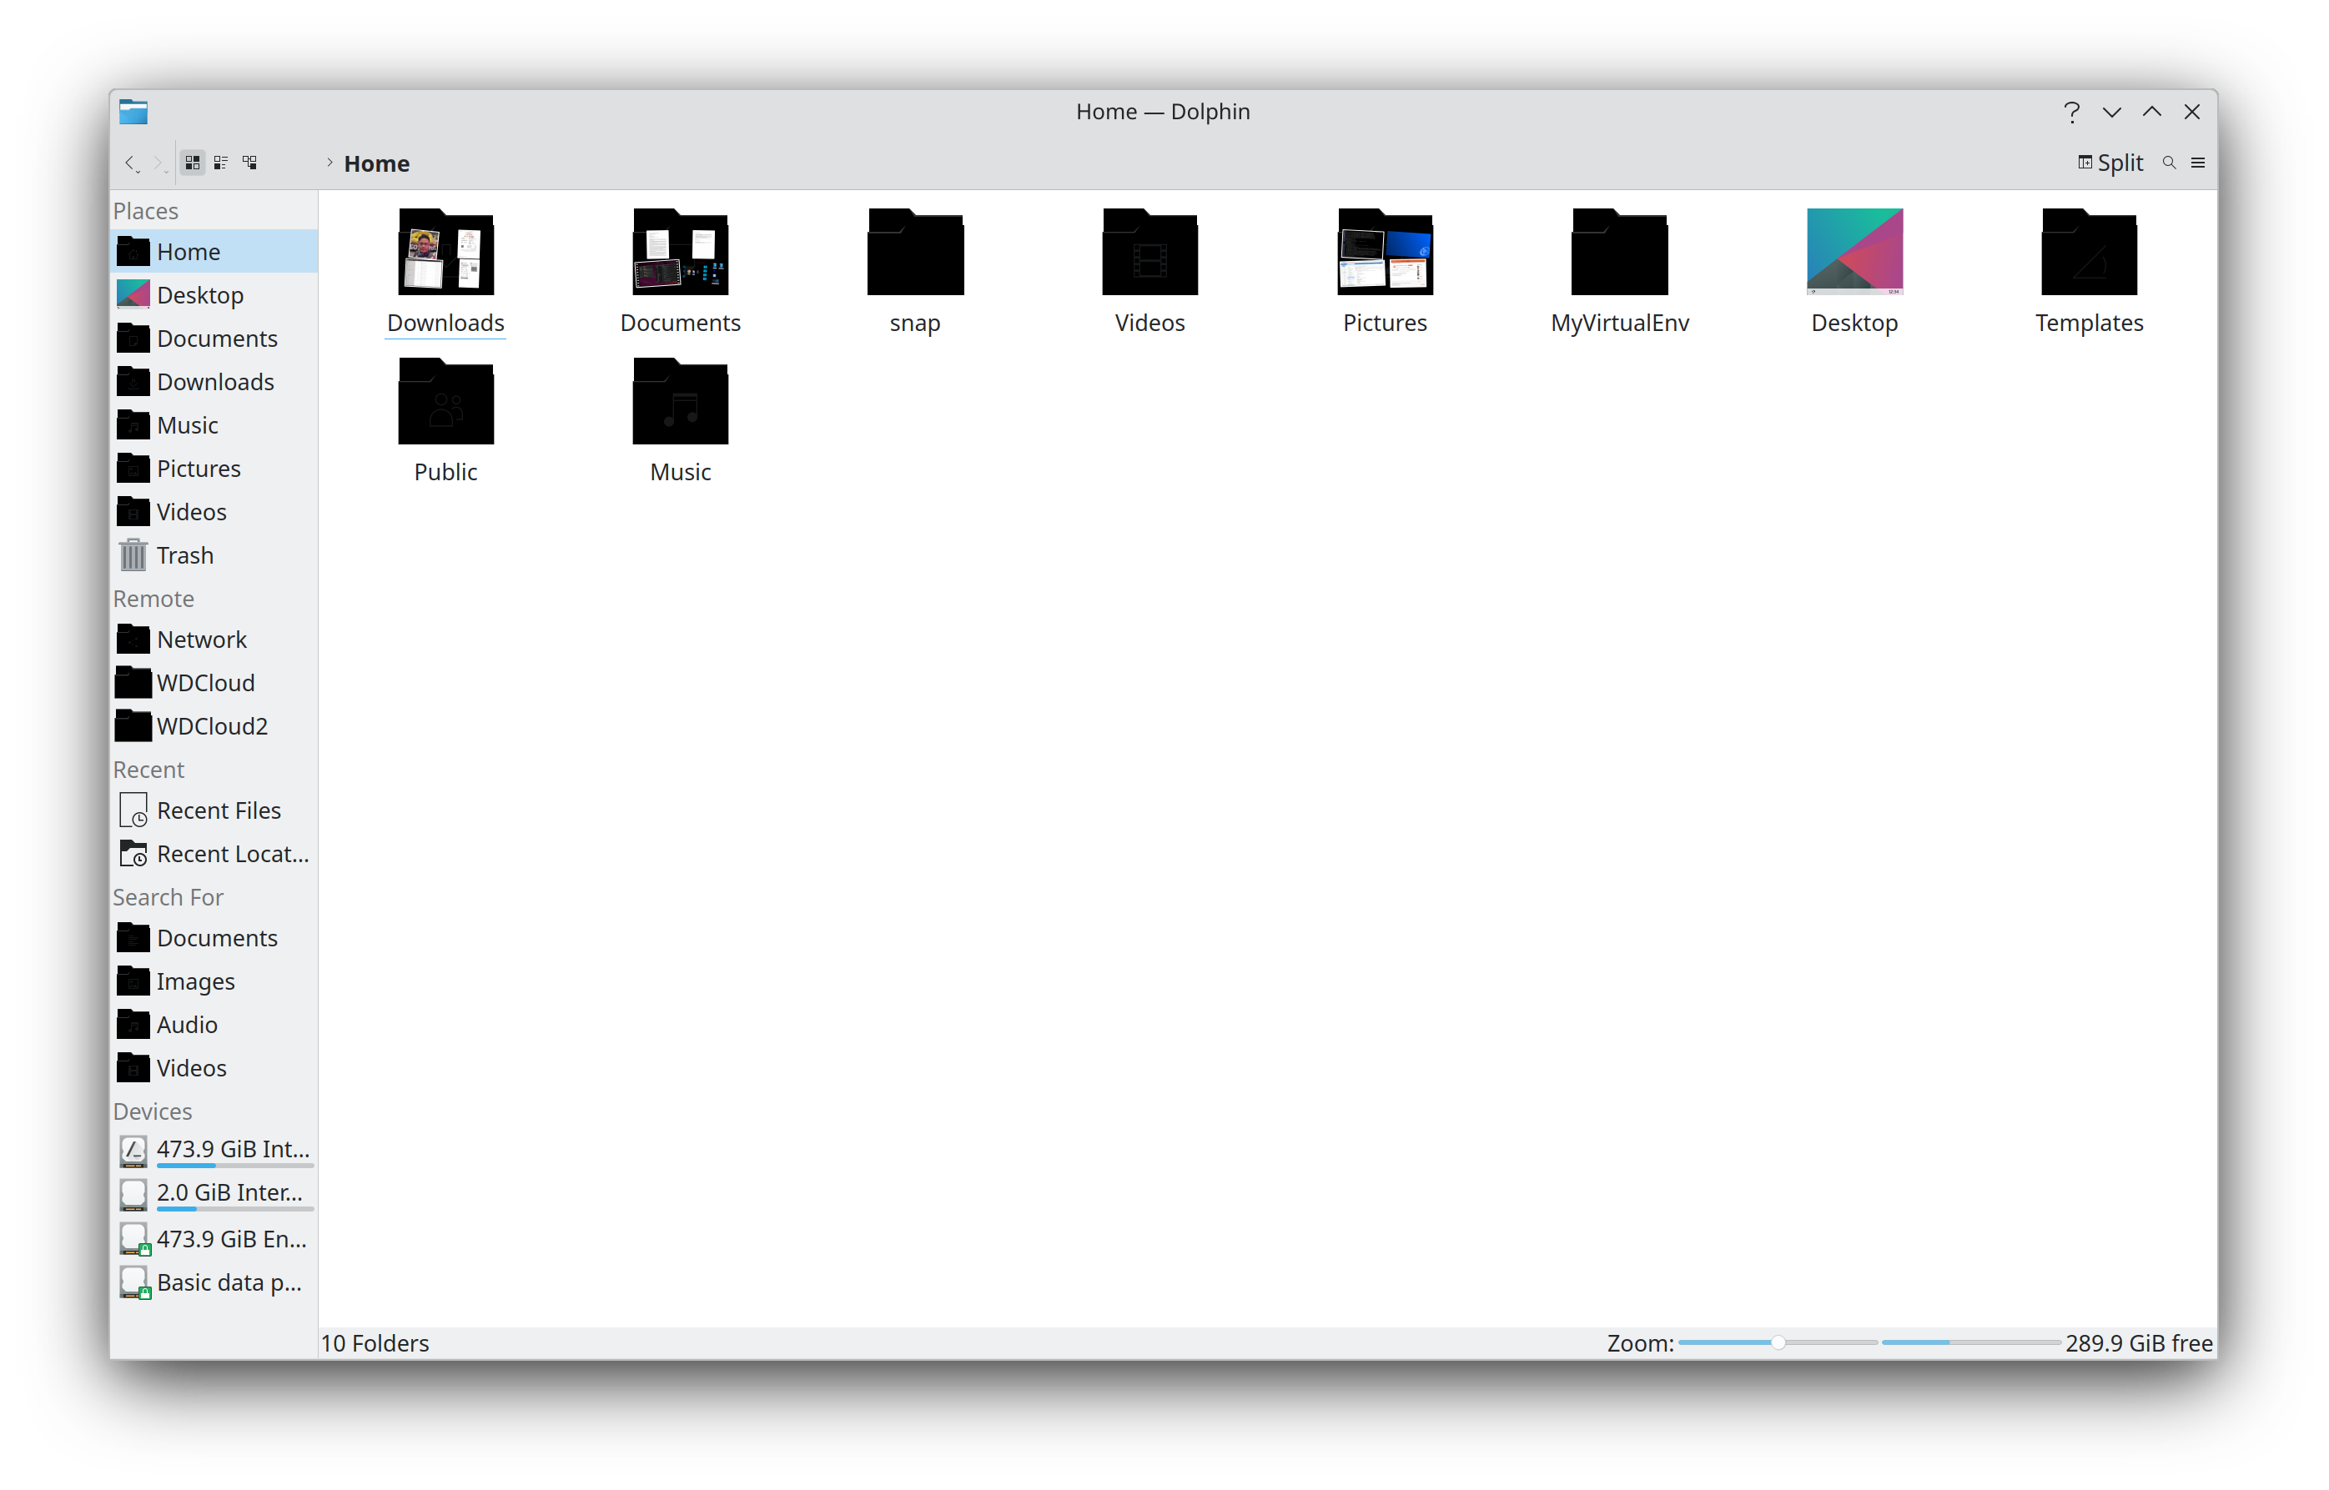Search for Documents in sidebar
Viewport: 2329px width, 1490px height.
point(214,939)
